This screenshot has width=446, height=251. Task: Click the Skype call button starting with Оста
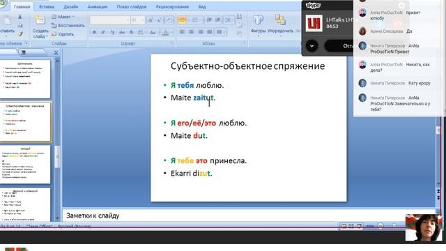(339, 46)
